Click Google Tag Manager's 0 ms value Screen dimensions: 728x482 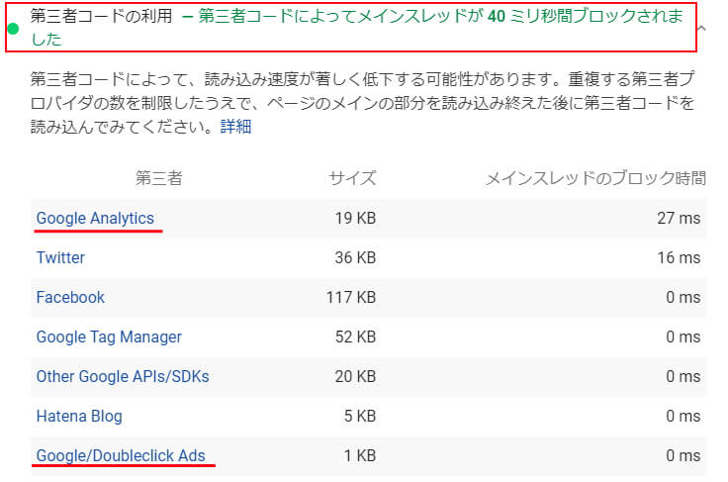pyautogui.click(x=682, y=337)
